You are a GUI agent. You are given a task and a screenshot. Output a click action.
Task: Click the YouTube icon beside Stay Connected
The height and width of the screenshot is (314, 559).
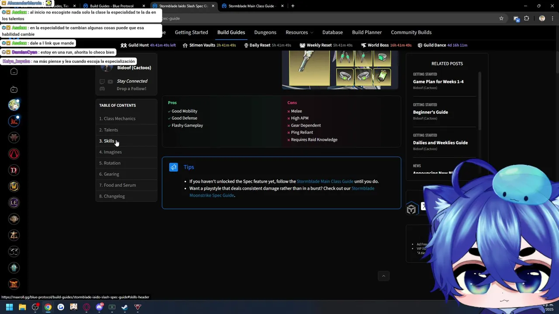[x=110, y=82]
